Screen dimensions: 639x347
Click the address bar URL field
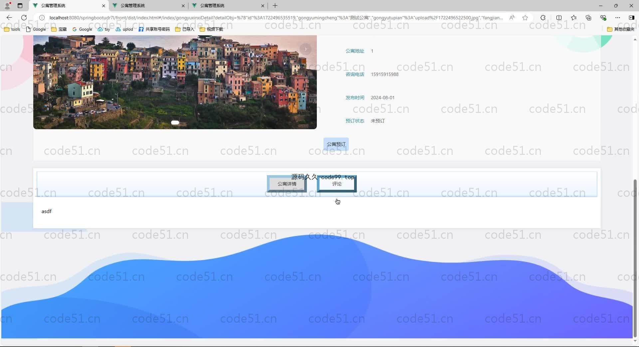point(276,18)
